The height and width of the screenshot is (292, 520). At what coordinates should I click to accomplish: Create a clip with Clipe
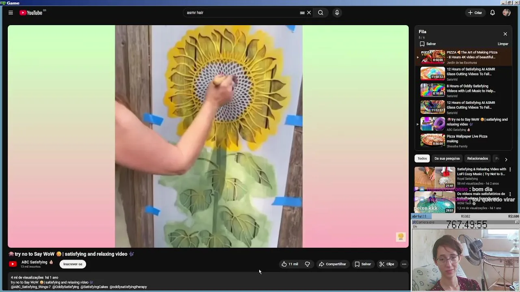(x=387, y=264)
